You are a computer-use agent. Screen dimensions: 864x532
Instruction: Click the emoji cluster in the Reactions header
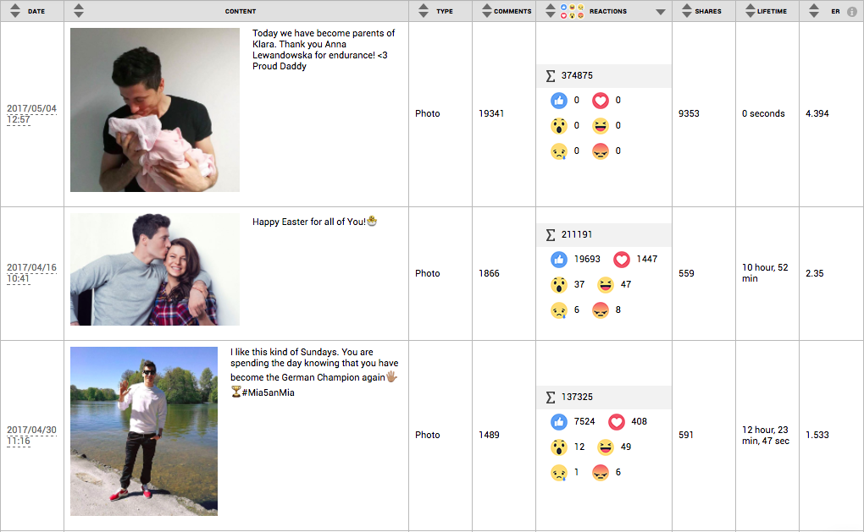pyautogui.click(x=574, y=11)
